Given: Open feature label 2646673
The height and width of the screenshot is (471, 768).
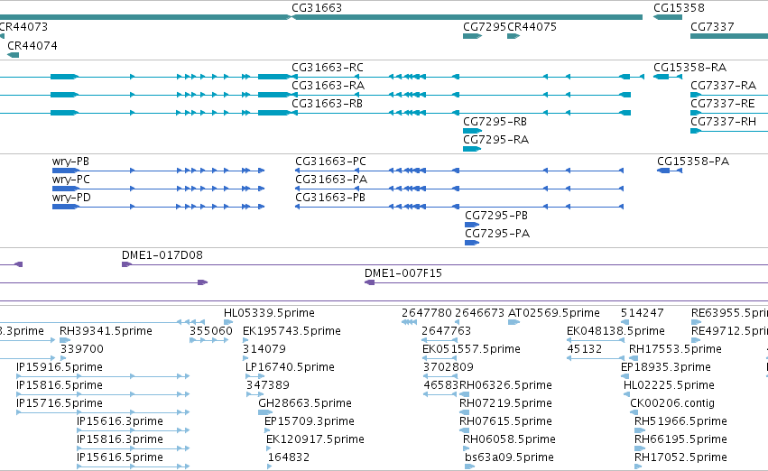Looking at the screenshot, I should click(479, 313).
